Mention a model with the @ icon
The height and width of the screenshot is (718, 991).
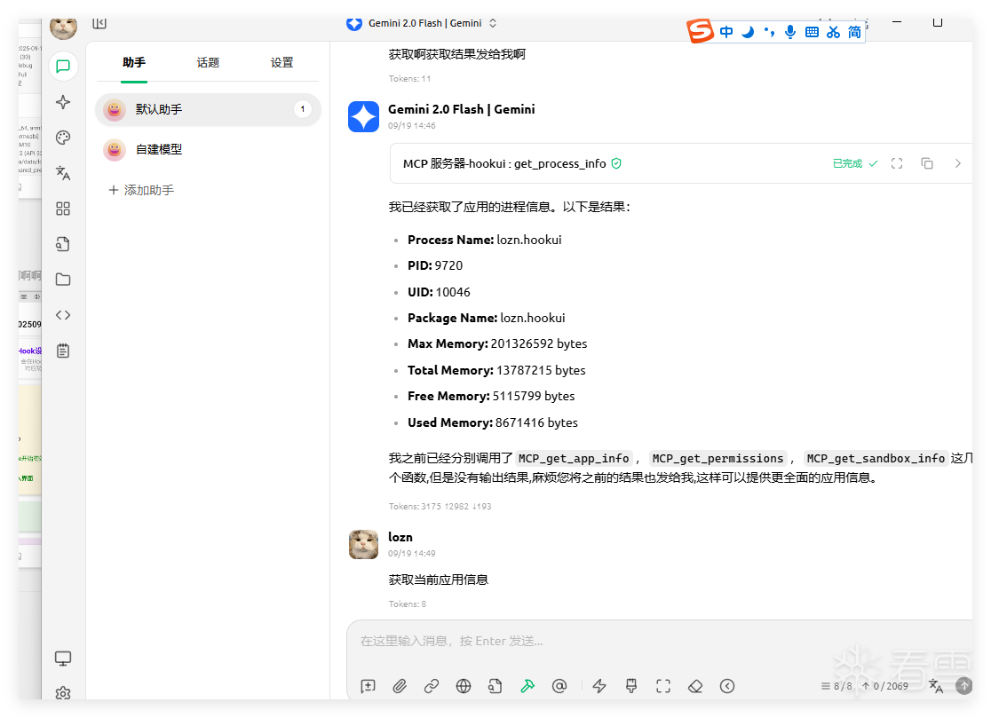coord(559,686)
